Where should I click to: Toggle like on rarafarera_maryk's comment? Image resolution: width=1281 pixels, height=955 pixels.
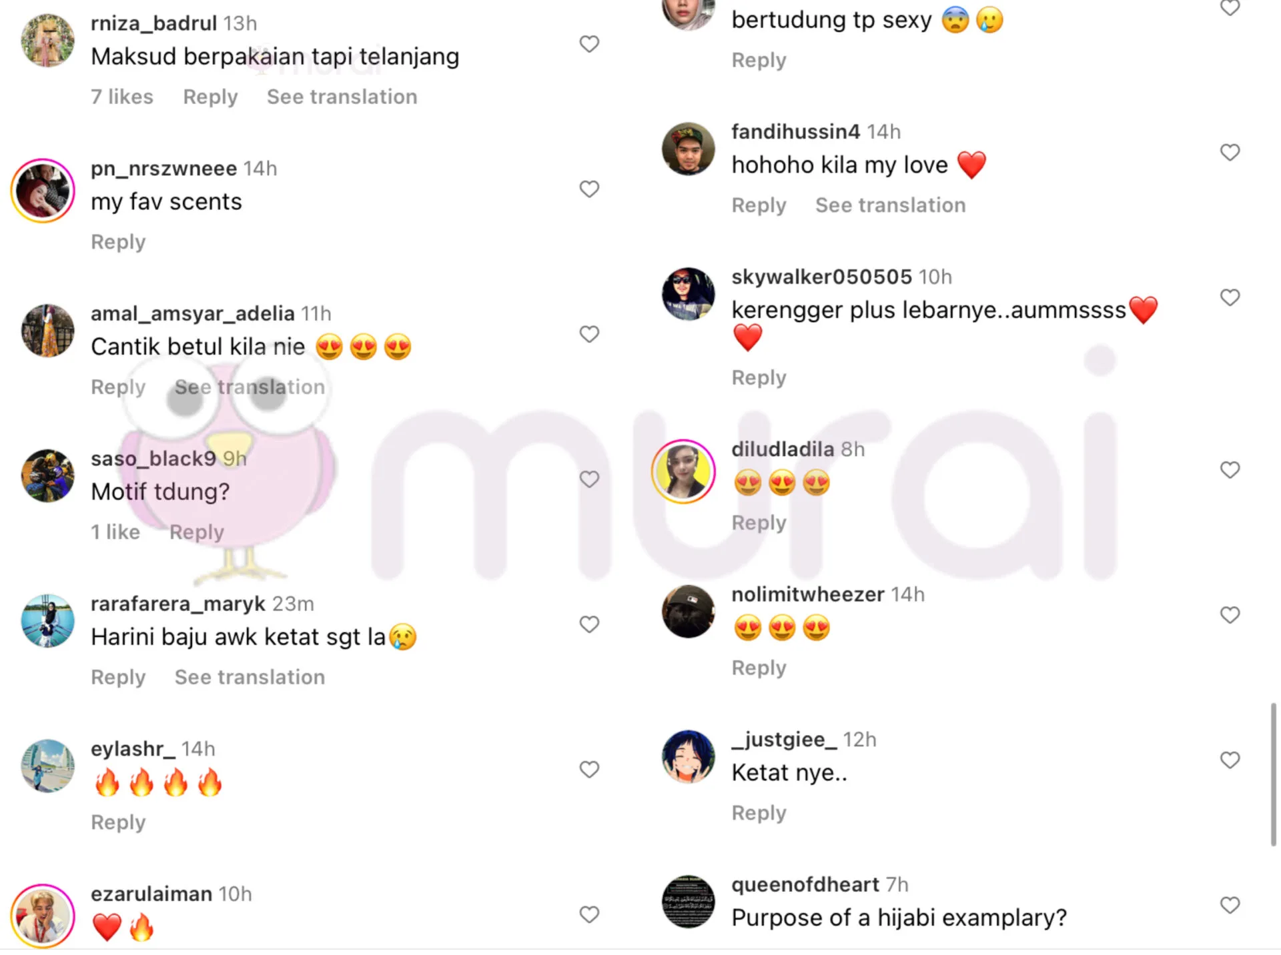[588, 624]
